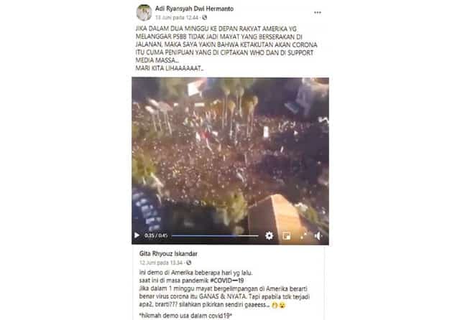Open Adi Ryansyah Dwi Hermanto profile name link

pyautogui.click(x=194, y=9)
